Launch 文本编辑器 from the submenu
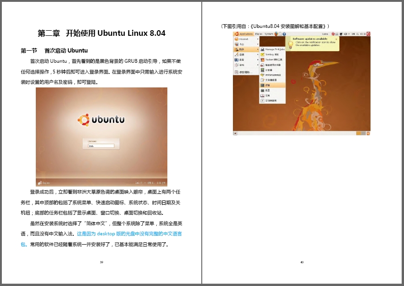The image size is (404, 286). coord(272,80)
